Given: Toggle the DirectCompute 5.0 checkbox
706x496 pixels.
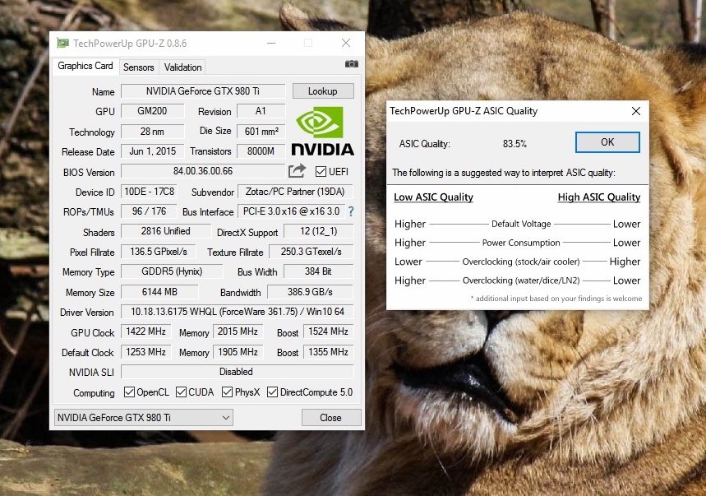Looking at the screenshot, I should click(272, 392).
